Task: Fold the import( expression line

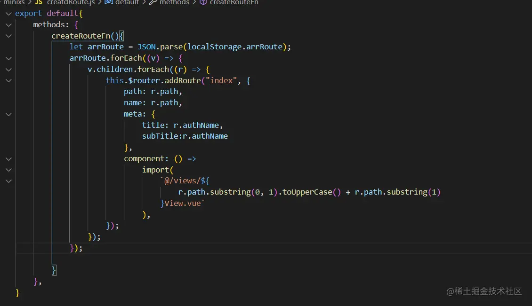Action: tap(9, 170)
